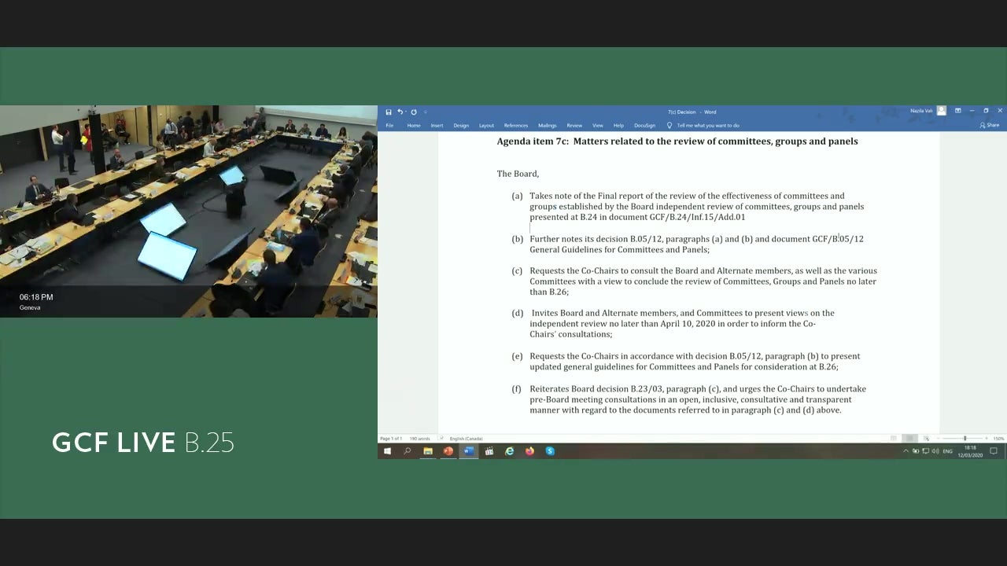
Task: Adjust the zoom slider handle
Action: [965, 439]
